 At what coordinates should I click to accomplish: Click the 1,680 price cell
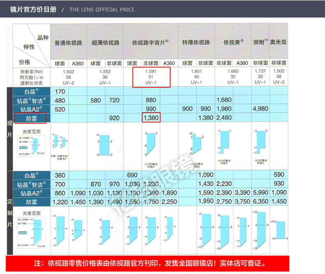click(x=224, y=100)
